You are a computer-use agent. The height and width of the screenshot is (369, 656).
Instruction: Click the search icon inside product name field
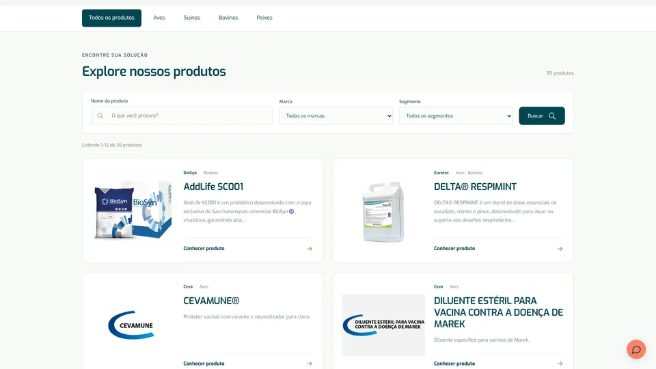pyautogui.click(x=100, y=115)
